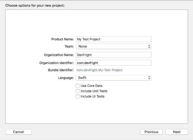Click the 'Product Name:' field label
Viewport: 193px width, 140px height.
(x=62, y=39)
